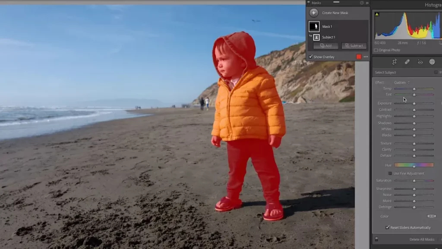Click the Create New Mask plus icon

coord(313,13)
